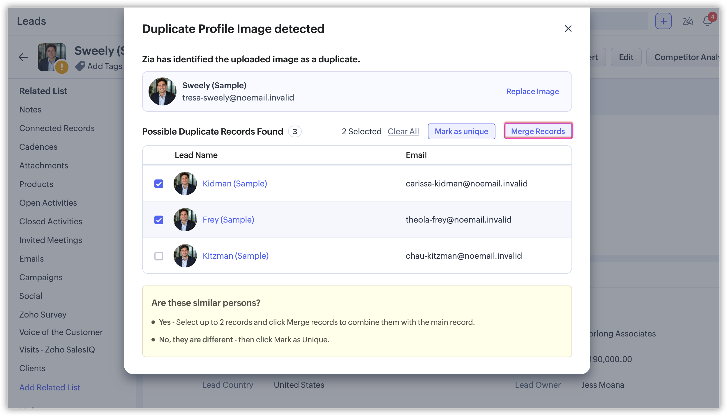Click the Add Tags tag icon

coord(80,66)
